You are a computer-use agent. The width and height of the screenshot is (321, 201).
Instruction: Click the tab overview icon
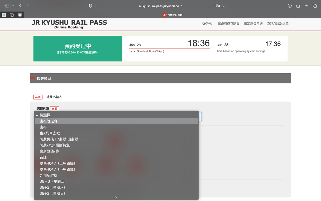pyautogui.click(x=314, y=6)
